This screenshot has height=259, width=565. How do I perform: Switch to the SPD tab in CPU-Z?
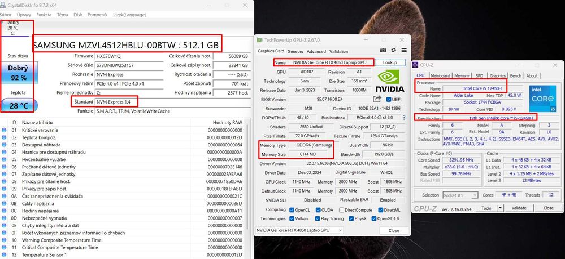479,76
